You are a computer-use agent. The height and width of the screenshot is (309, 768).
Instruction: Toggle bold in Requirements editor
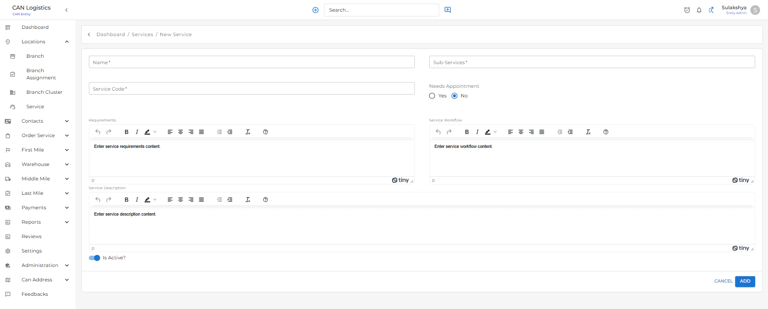click(x=127, y=132)
